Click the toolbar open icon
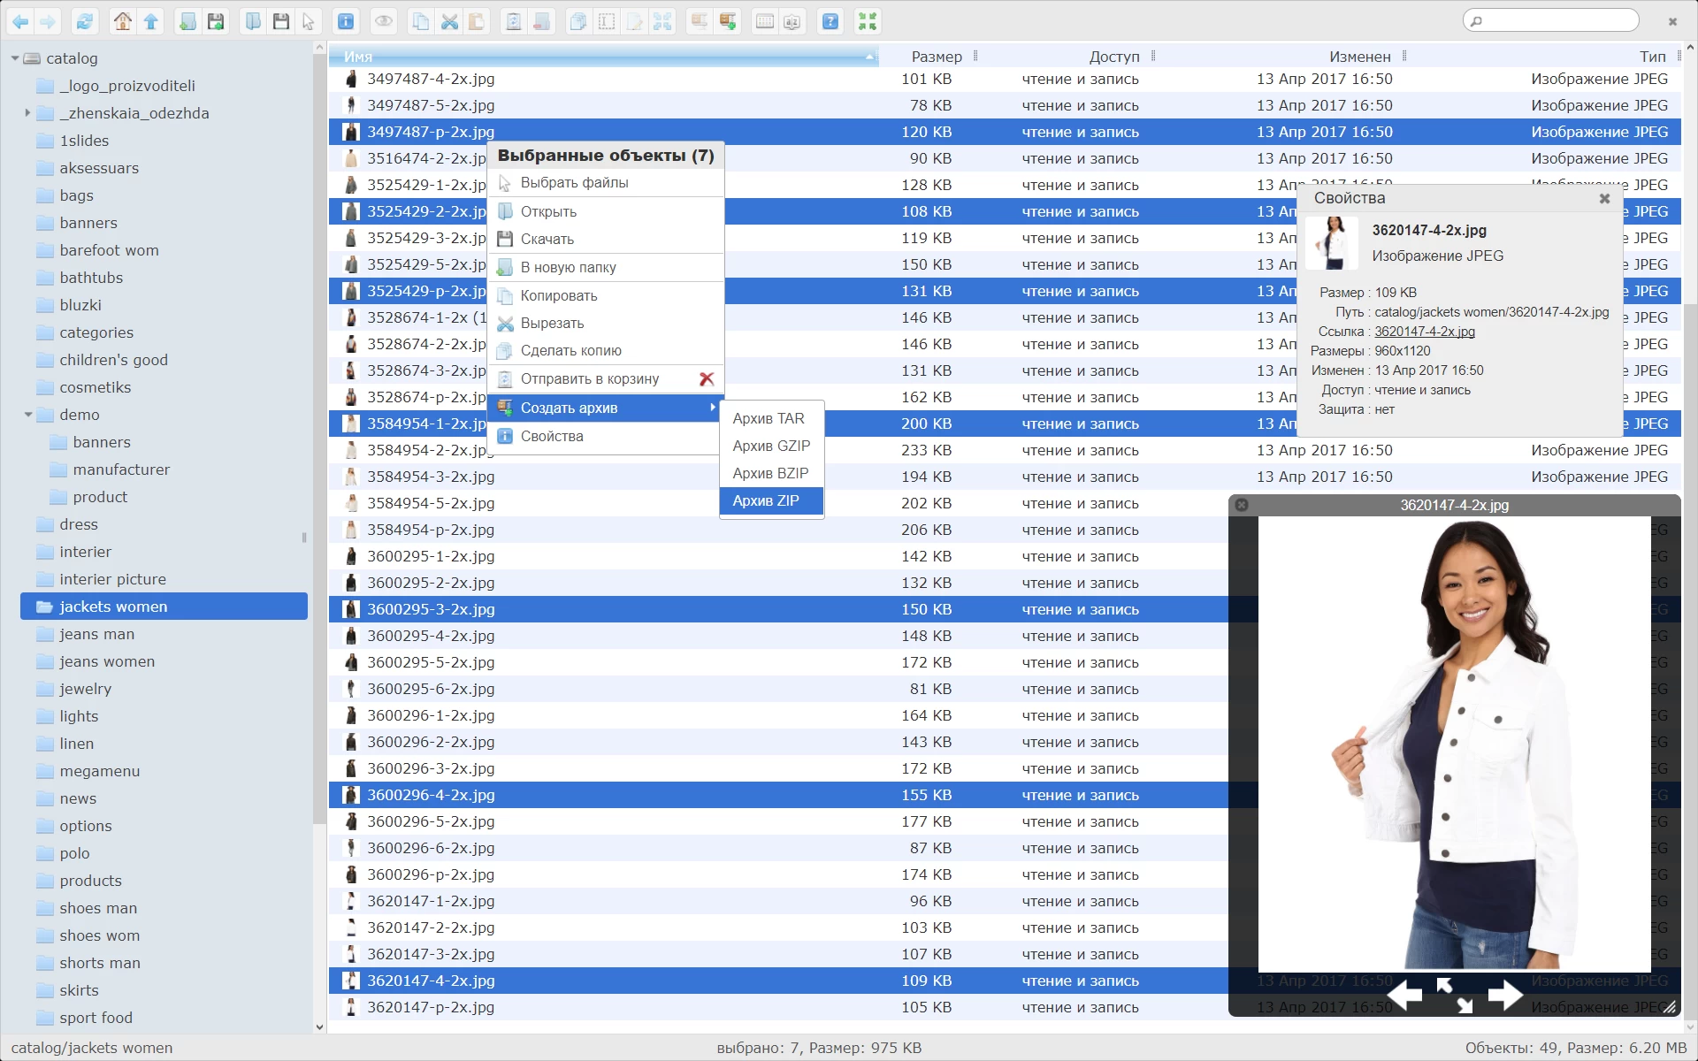 pyautogui.click(x=253, y=21)
